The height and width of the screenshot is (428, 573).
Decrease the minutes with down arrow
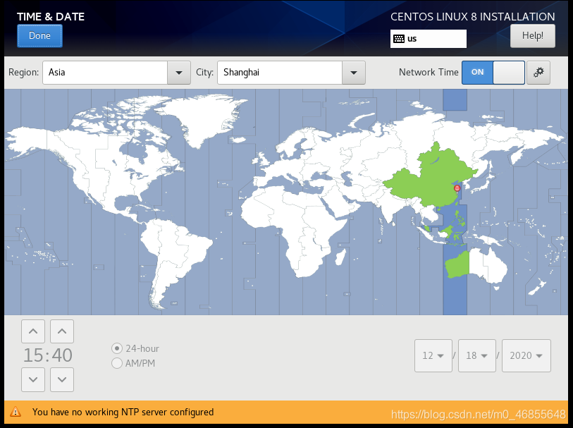point(62,380)
